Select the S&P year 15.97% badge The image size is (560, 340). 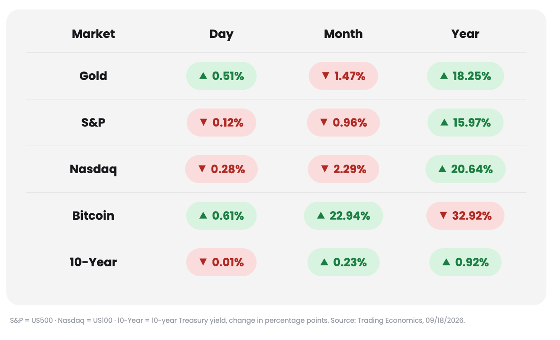(465, 123)
